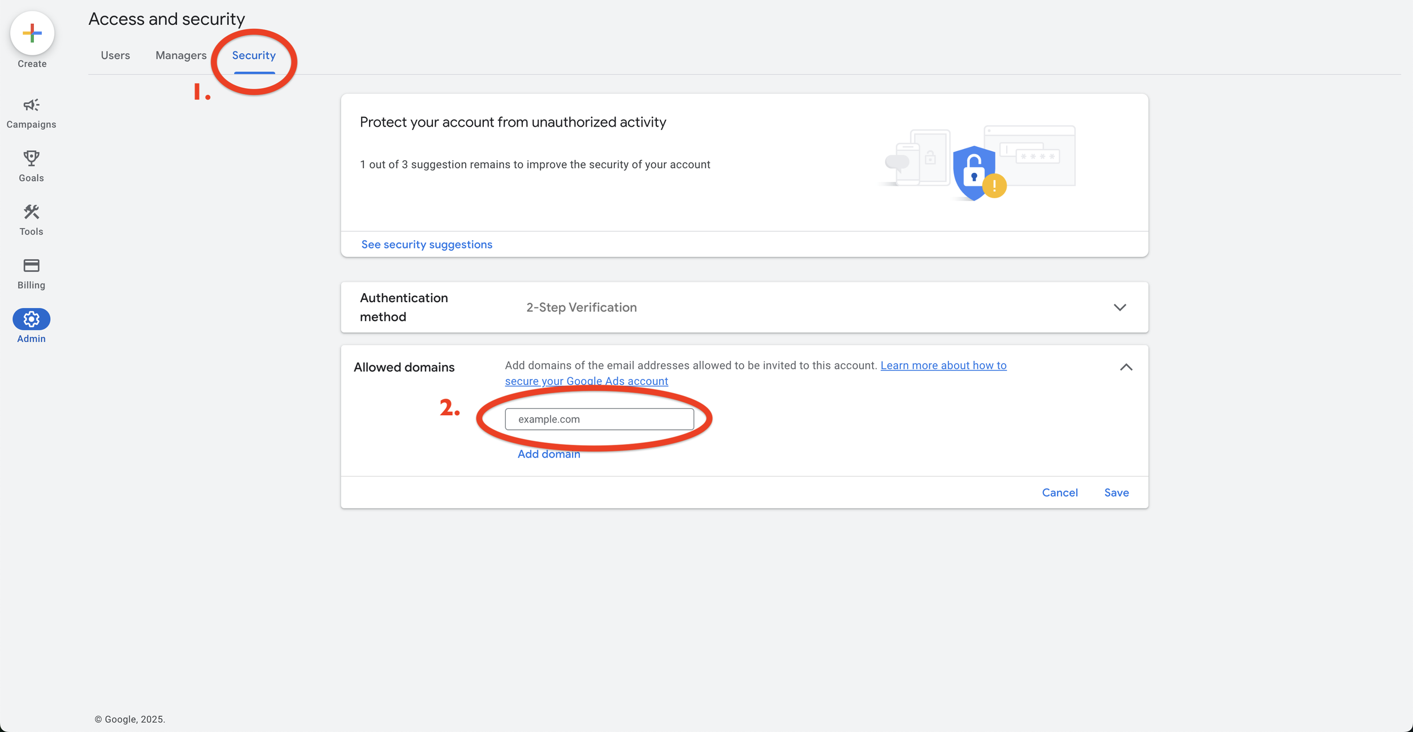Click the 2-Step Verification text
Image resolution: width=1413 pixels, height=732 pixels.
[581, 307]
